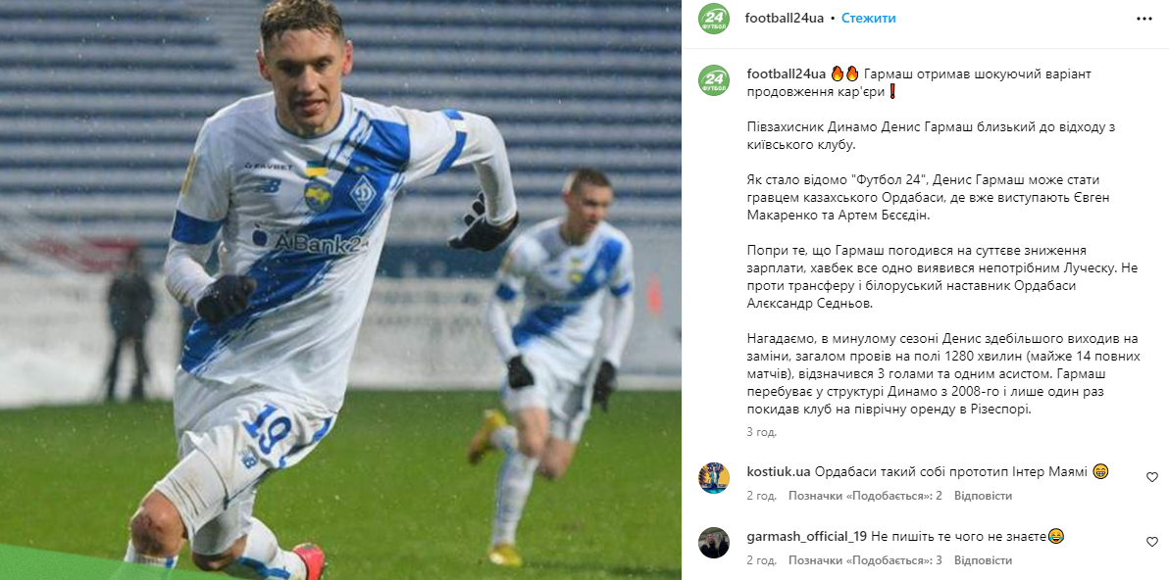This screenshot has height=580, width=1169.
Task: Open football24ua avatar beside the caption
Action: (714, 80)
